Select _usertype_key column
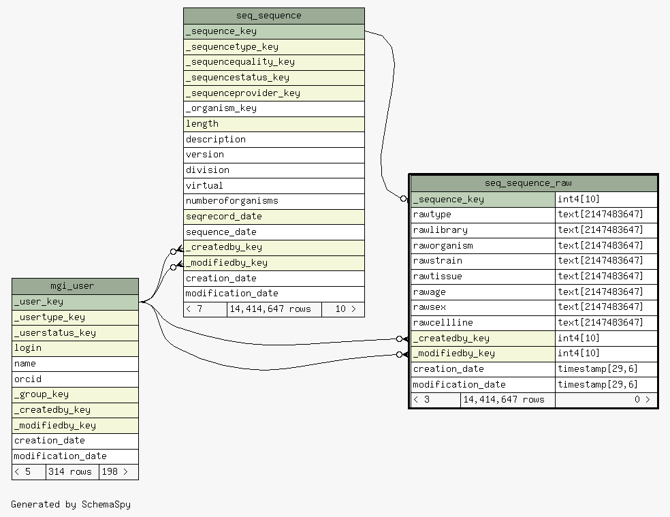This screenshot has width=670, height=517. 75,317
